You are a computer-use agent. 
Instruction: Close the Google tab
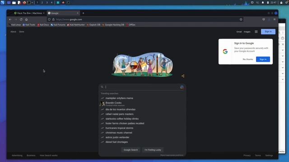pos(78,13)
